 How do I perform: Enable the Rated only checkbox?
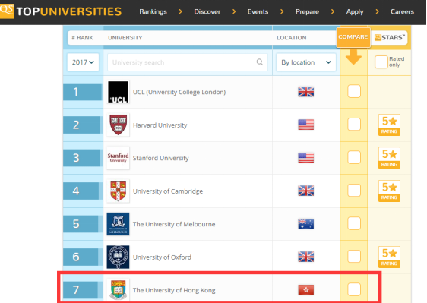(x=381, y=62)
